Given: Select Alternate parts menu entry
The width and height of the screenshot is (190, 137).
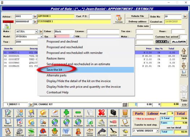Looking at the screenshot, I should coord(56,75).
